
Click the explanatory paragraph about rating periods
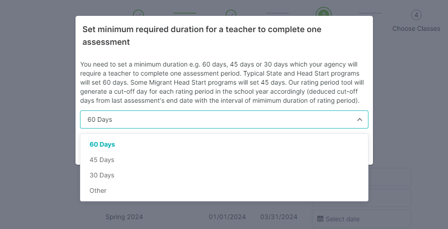[x=222, y=83]
